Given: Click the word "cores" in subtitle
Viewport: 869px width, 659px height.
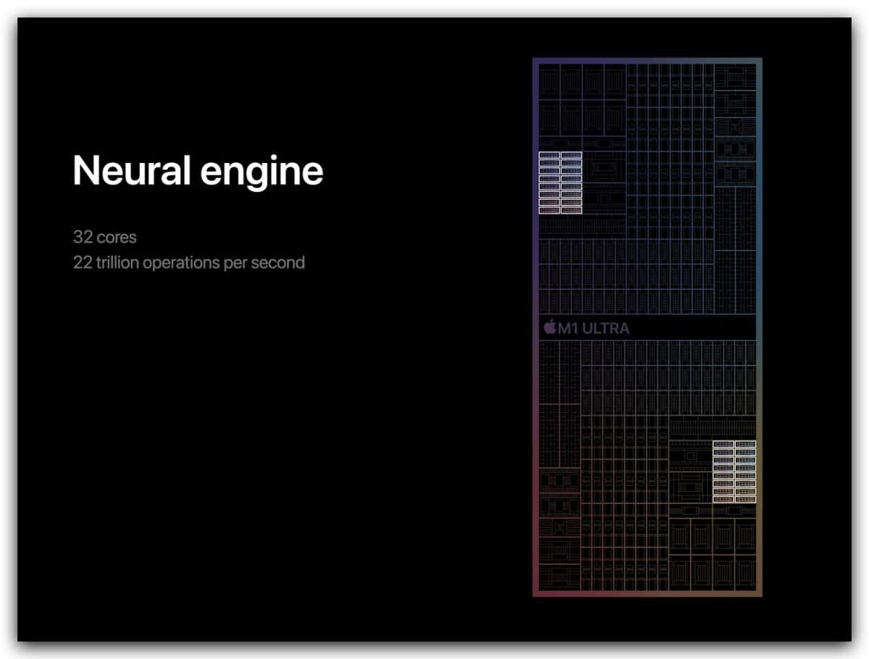Looking at the screenshot, I should (116, 238).
